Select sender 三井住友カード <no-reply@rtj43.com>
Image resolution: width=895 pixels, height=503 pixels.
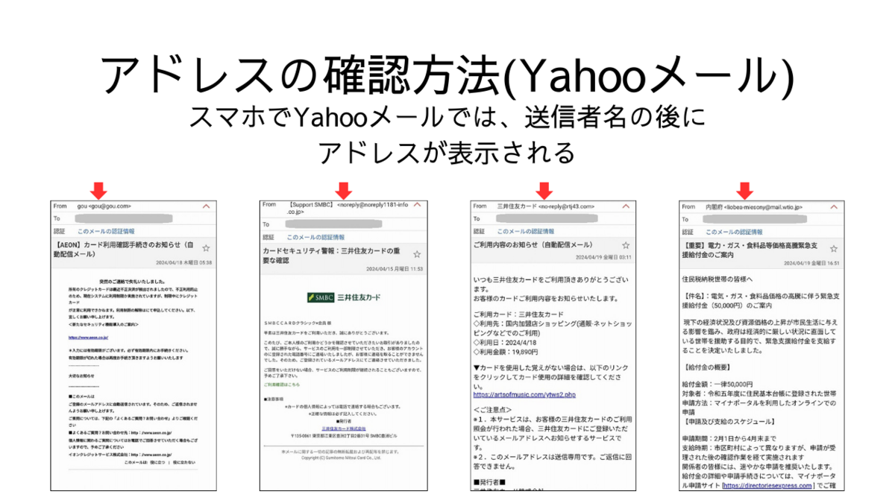546,206
